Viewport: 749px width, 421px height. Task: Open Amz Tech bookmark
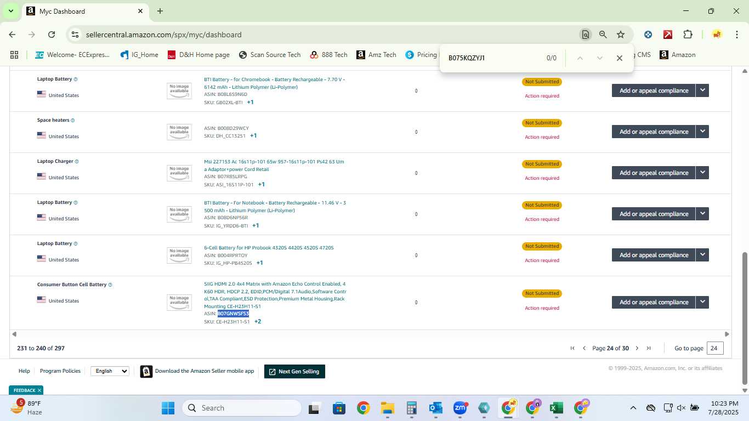[x=376, y=55]
